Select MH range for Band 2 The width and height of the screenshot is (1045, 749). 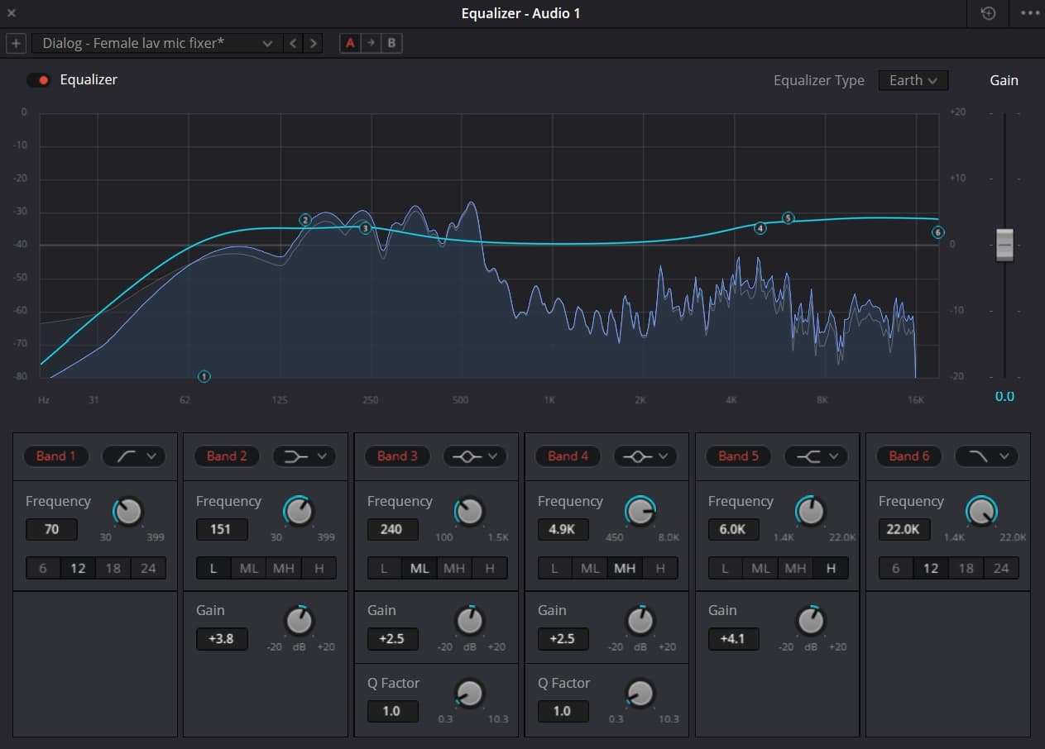(283, 568)
